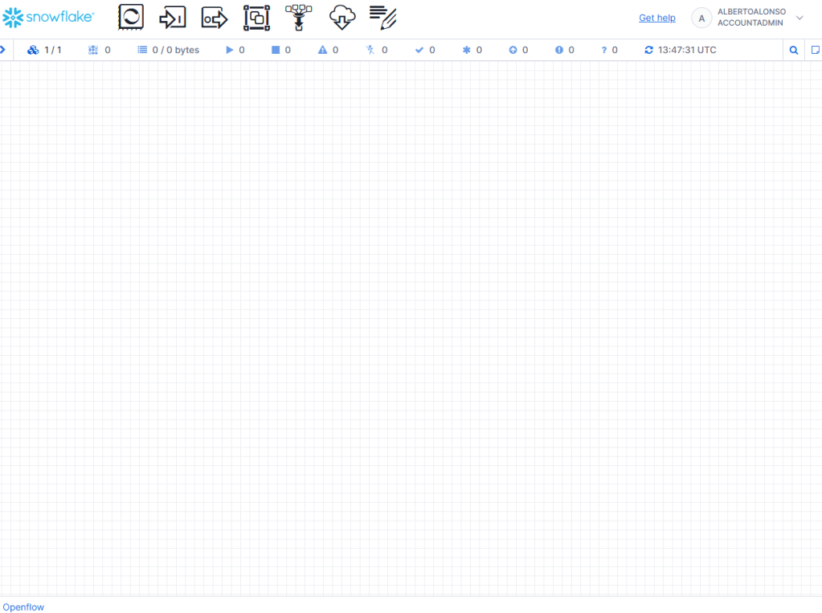The image size is (822, 613).
Task: Expand the left panel chevron
Action: tap(3, 50)
